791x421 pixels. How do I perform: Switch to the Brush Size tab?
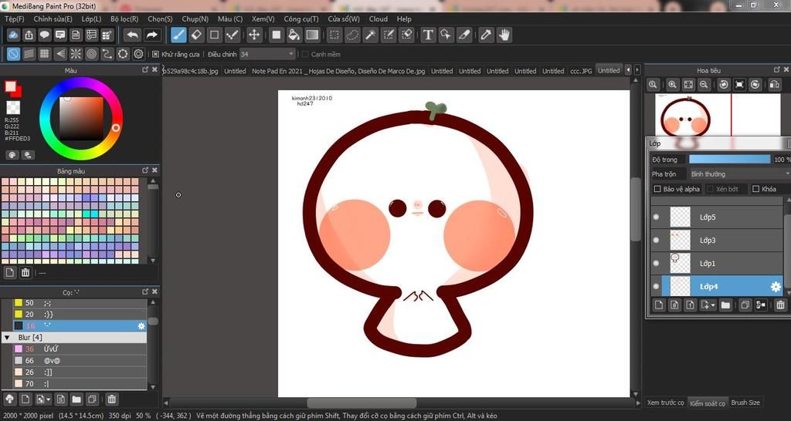pos(745,402)
